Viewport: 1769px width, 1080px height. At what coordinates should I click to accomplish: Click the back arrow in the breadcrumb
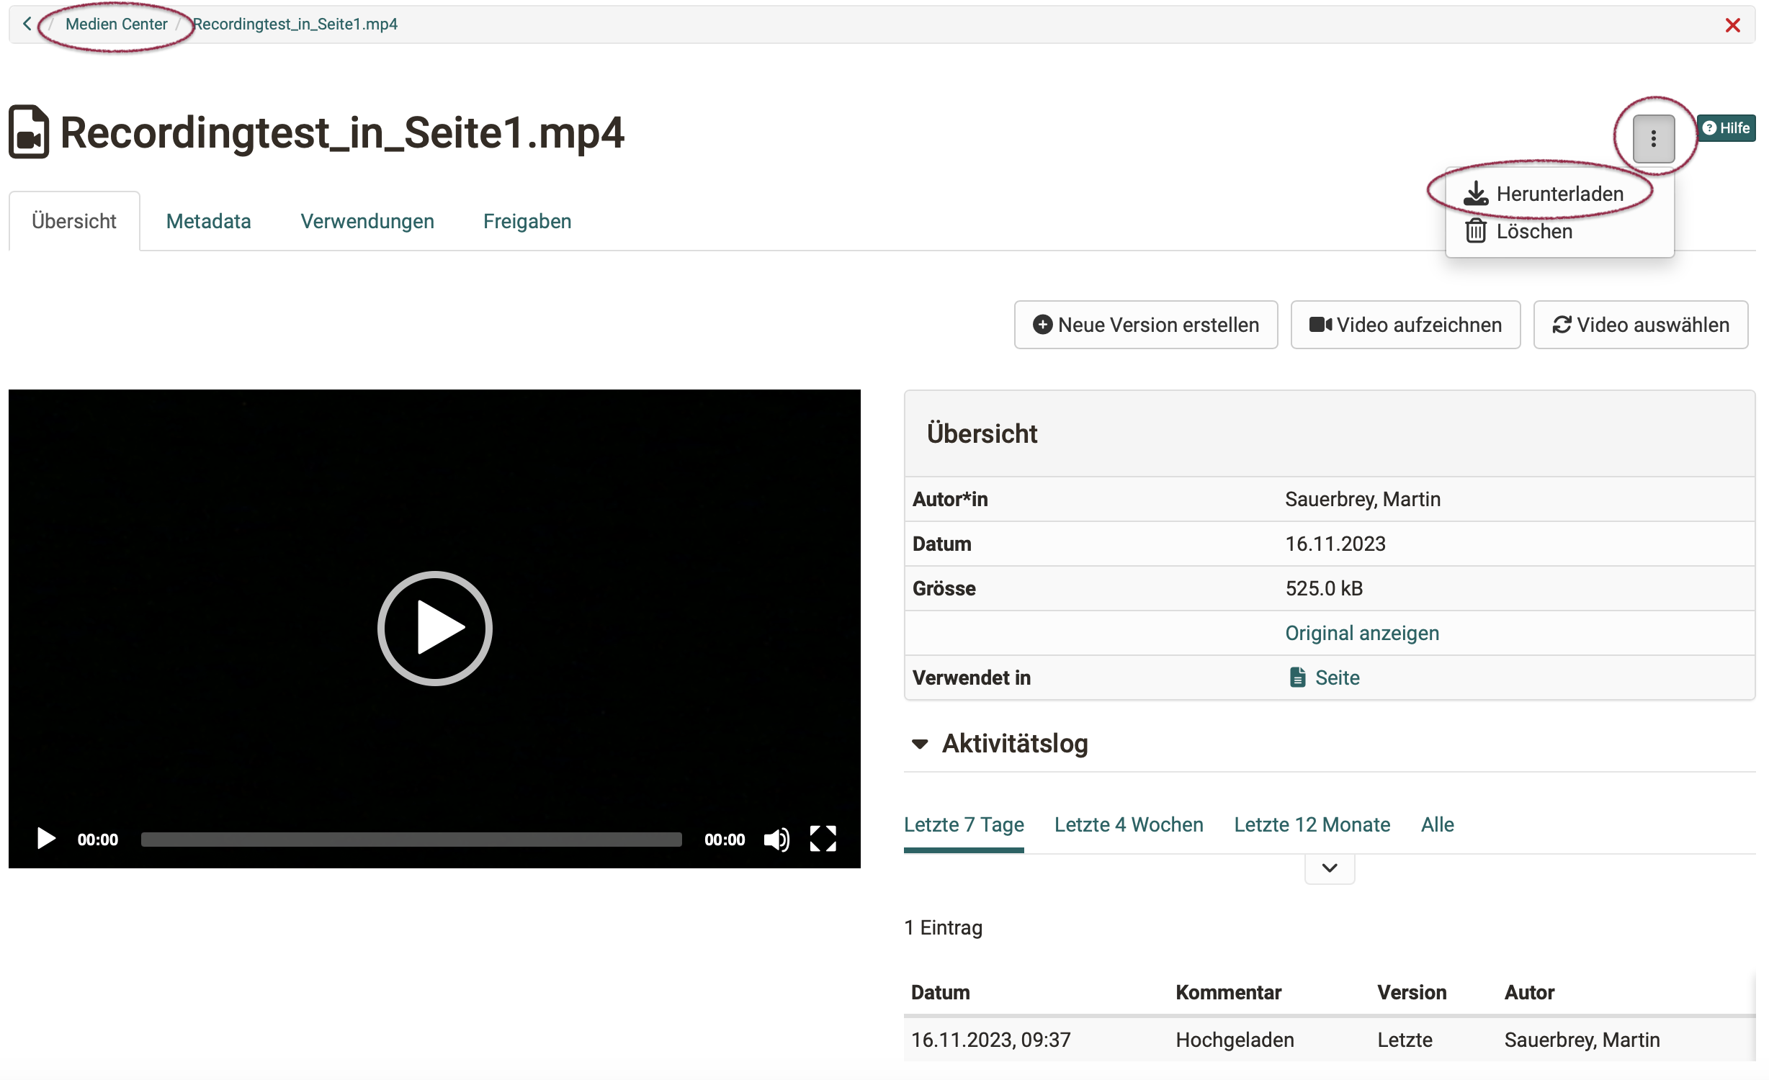coord(27,24)
